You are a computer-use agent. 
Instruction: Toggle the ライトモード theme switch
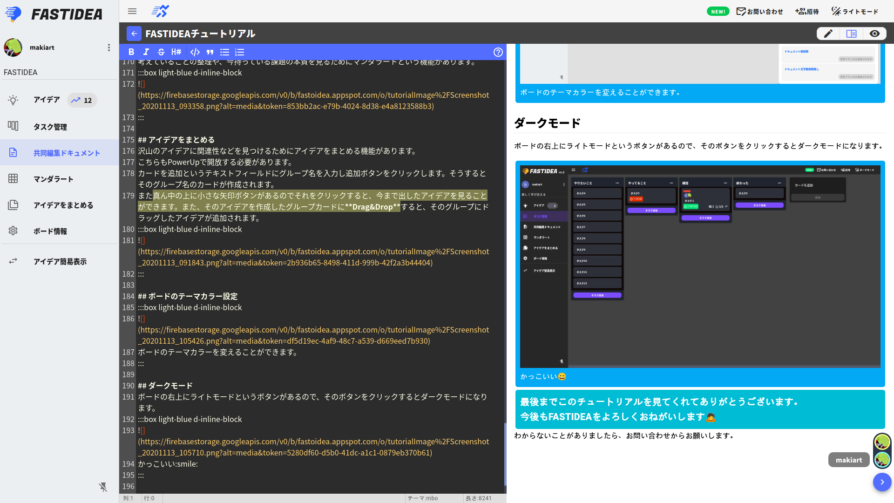click(855, 12)
